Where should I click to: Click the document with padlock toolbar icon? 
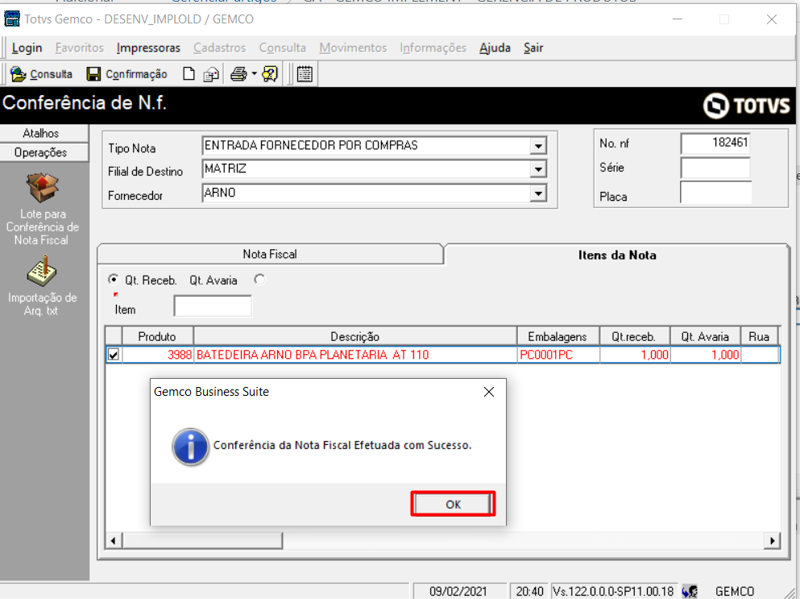[x=211, y=74]
